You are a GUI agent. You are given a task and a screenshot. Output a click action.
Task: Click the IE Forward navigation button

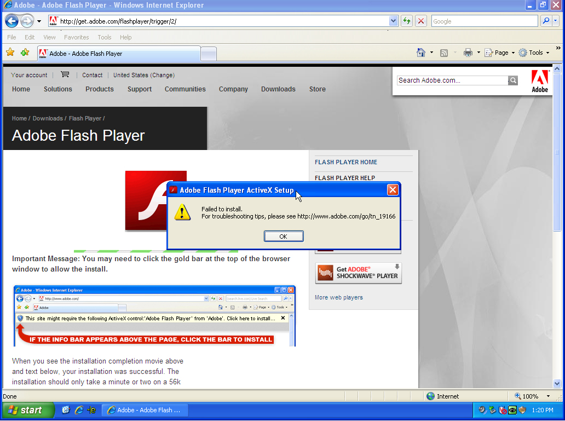click(x=27, y=21)
